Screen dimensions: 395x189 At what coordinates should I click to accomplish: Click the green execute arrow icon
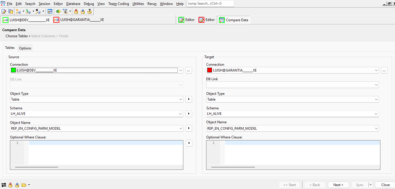(58, 11)
